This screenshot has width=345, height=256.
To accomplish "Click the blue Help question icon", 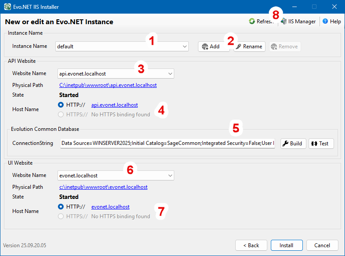I will (325, 22).
